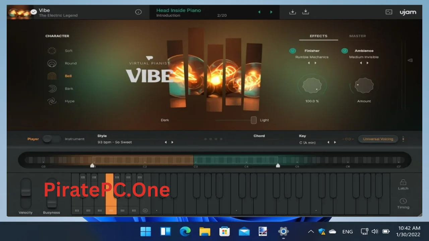Open Microsoft Edge from taskbar

(x=185, y=231)
